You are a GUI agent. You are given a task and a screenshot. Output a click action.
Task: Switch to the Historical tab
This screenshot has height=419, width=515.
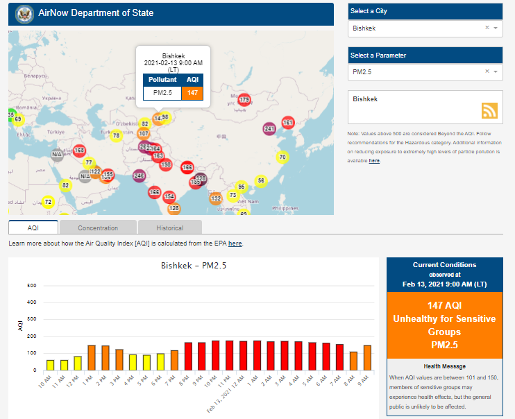pyautogui.click(x=169, y=228)
